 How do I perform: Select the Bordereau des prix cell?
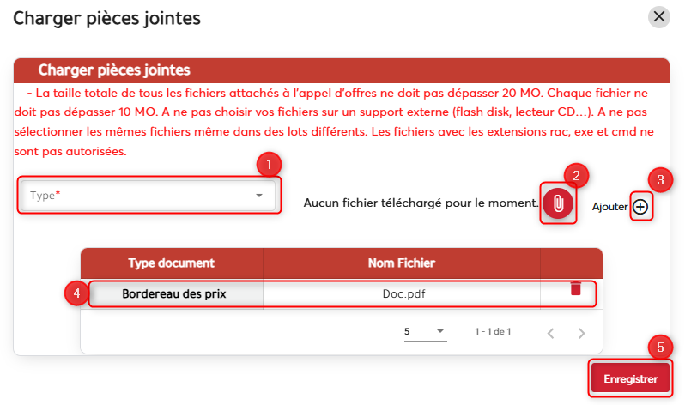176,293
